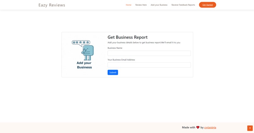Open Add your Business in navigation
This screenshot has height=133, width=254.
(159, 5)
